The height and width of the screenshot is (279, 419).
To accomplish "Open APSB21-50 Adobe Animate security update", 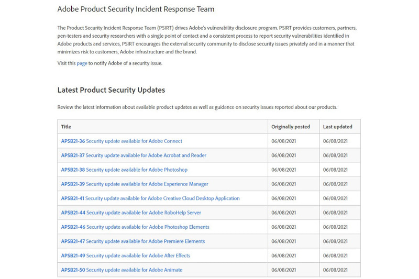I will tap(122, 270).
